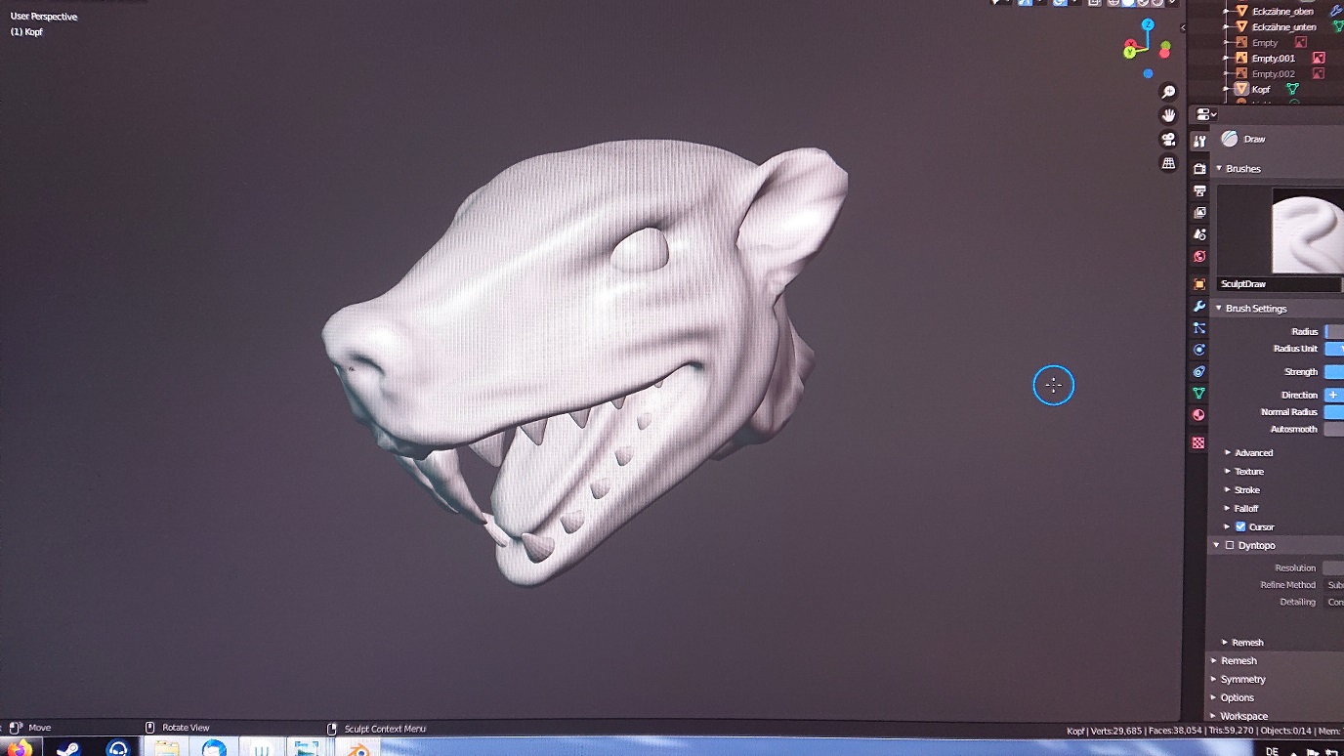
Task: Open the Texture checkerboard properties tab
Action: coord(1199,442)
